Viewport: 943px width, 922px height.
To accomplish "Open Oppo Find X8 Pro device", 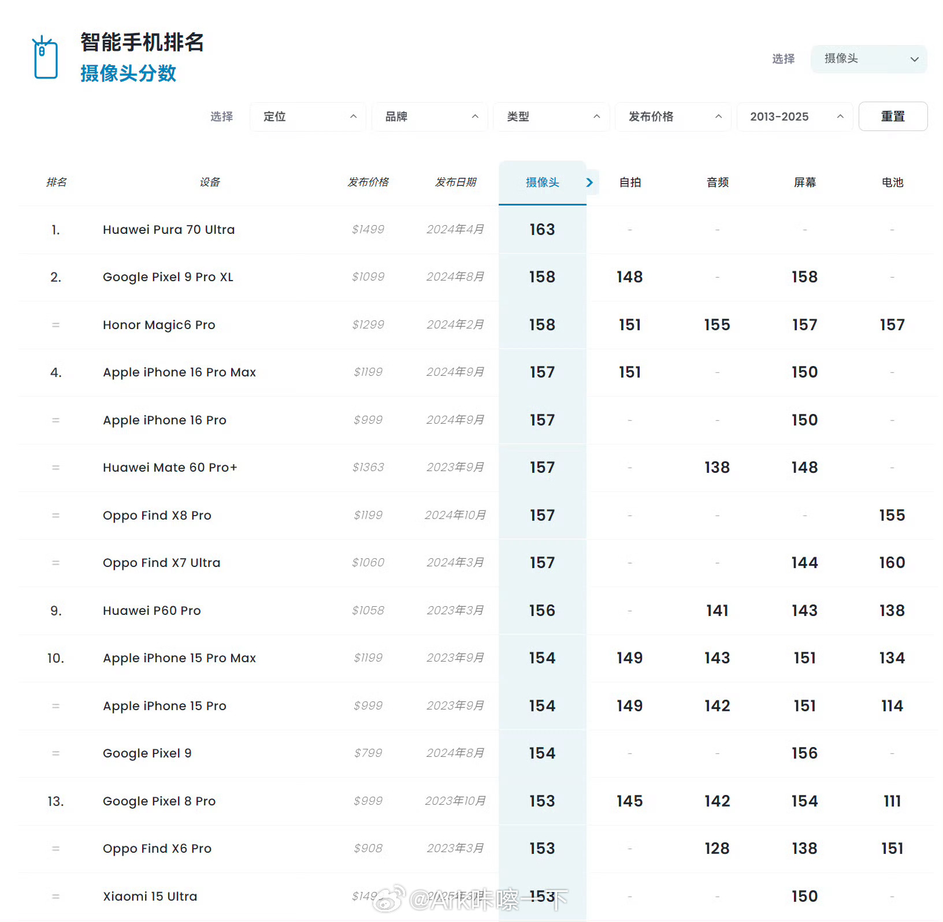I will [157, 516].
